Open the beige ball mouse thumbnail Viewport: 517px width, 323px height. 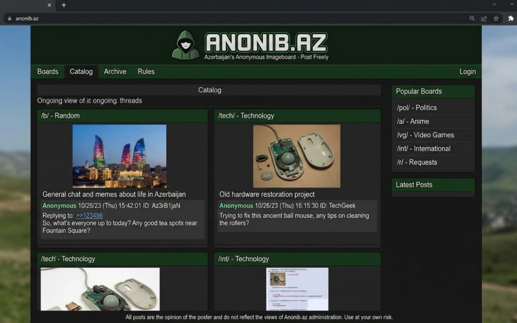tap(297, 156)
